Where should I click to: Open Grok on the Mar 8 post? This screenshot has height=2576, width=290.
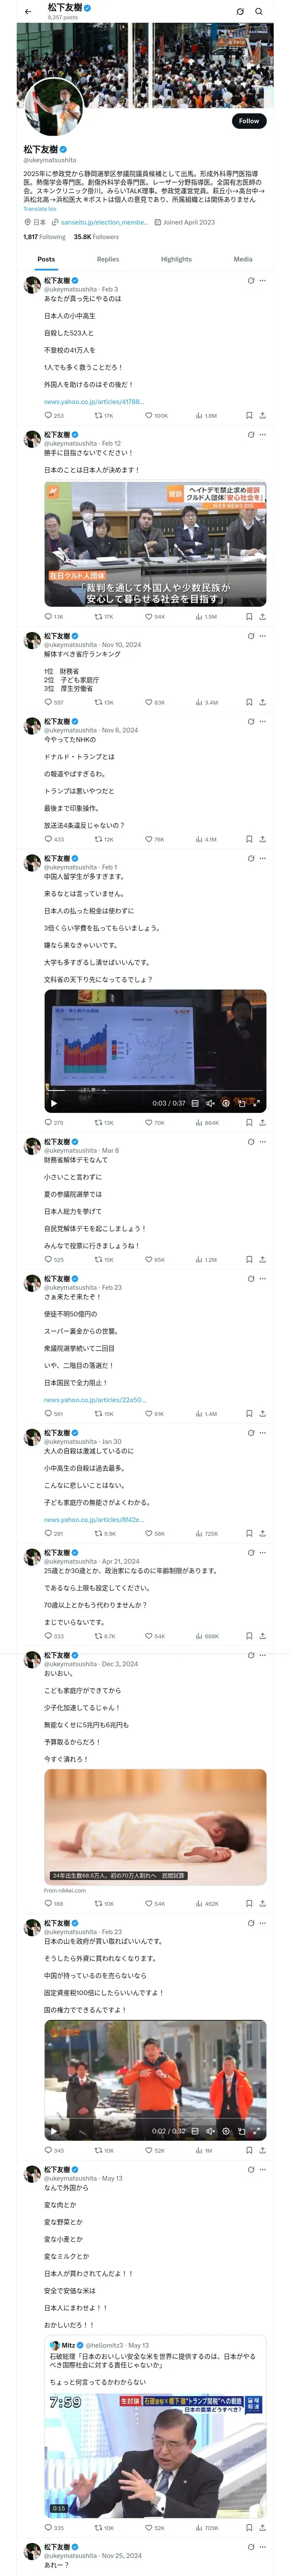pos(250,1141)
